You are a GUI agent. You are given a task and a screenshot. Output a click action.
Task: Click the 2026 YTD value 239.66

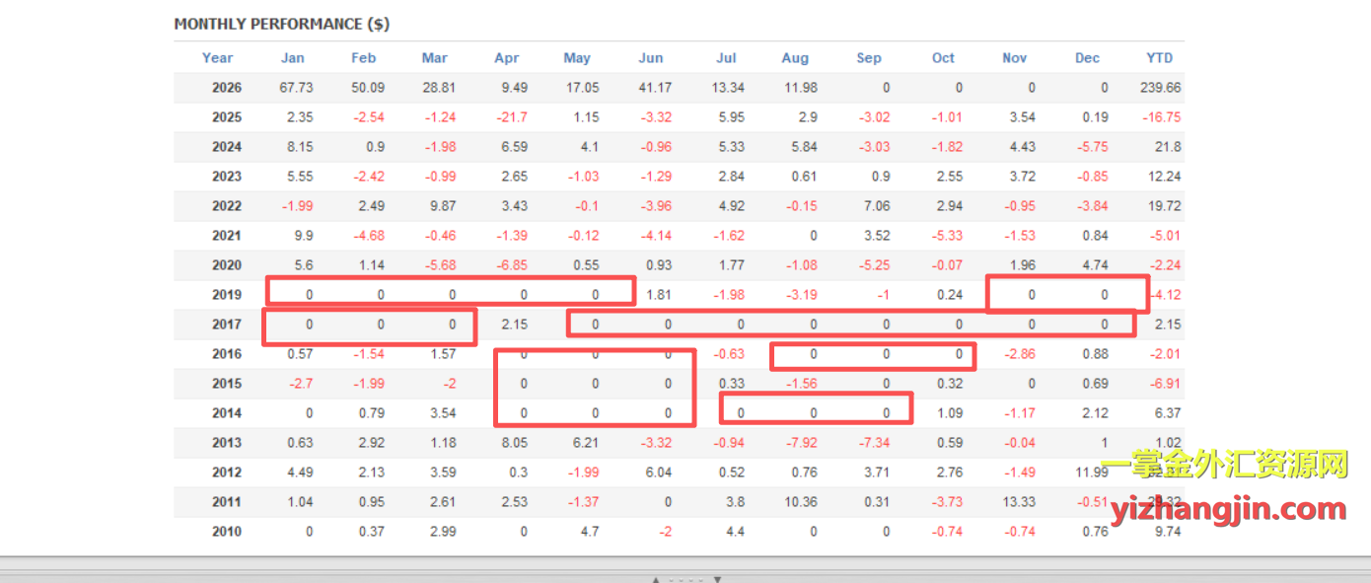[1161, 87]
